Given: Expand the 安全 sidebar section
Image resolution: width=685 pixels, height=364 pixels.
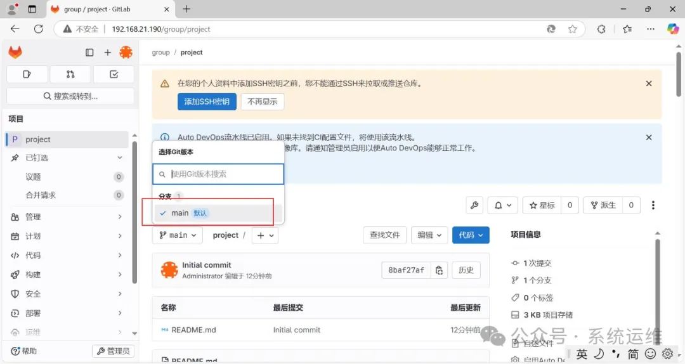Looking at the screenshot, I should 67,294.
